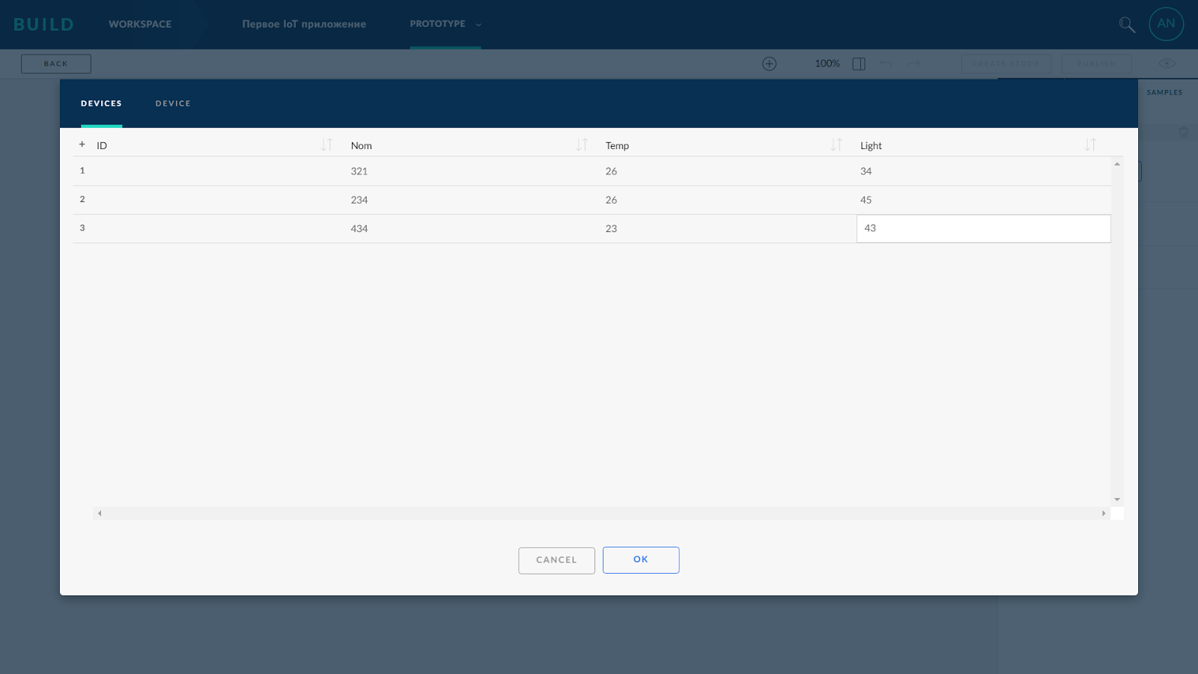This screenshot has height=674, width=1198.
Task: Open the AN user avatar
Action: 1166,24
